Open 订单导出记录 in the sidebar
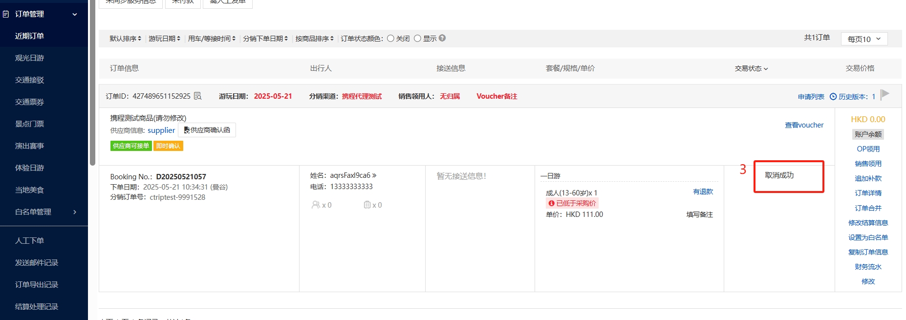 pos(37,285)
